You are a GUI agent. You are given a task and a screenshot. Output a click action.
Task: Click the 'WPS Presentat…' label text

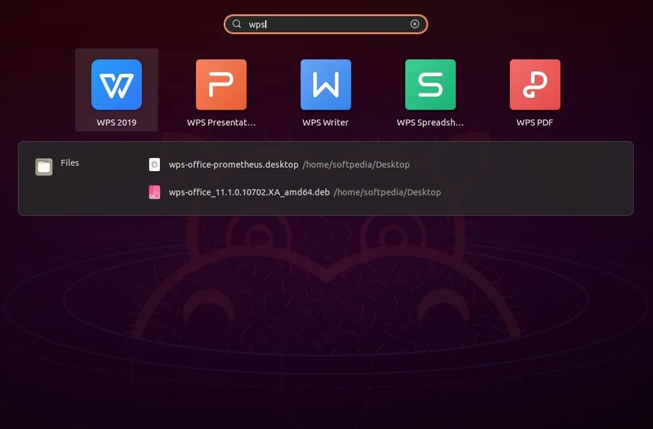point(221,123)
